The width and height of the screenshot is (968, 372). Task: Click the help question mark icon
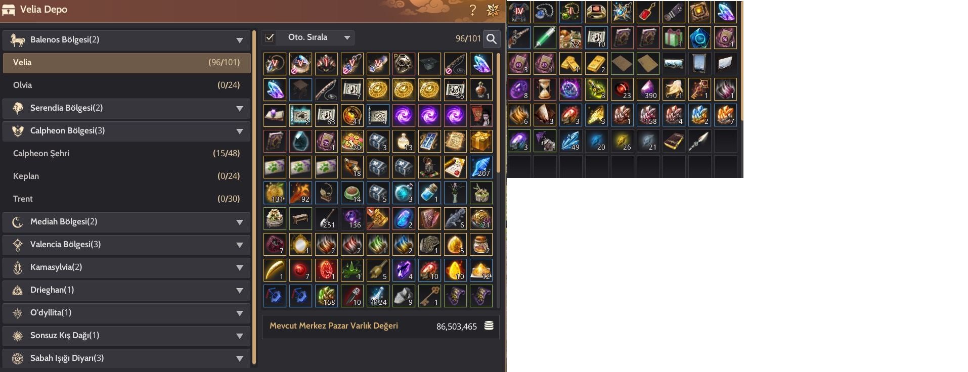[x=473, y=10]
